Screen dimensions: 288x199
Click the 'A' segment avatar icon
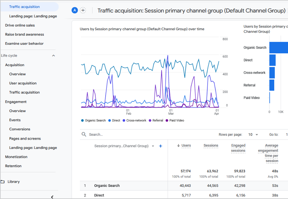point(75,10)
